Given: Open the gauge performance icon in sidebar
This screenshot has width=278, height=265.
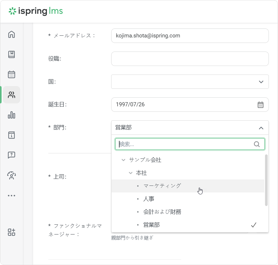Looking at the screenshot, I should pos(11,175).
